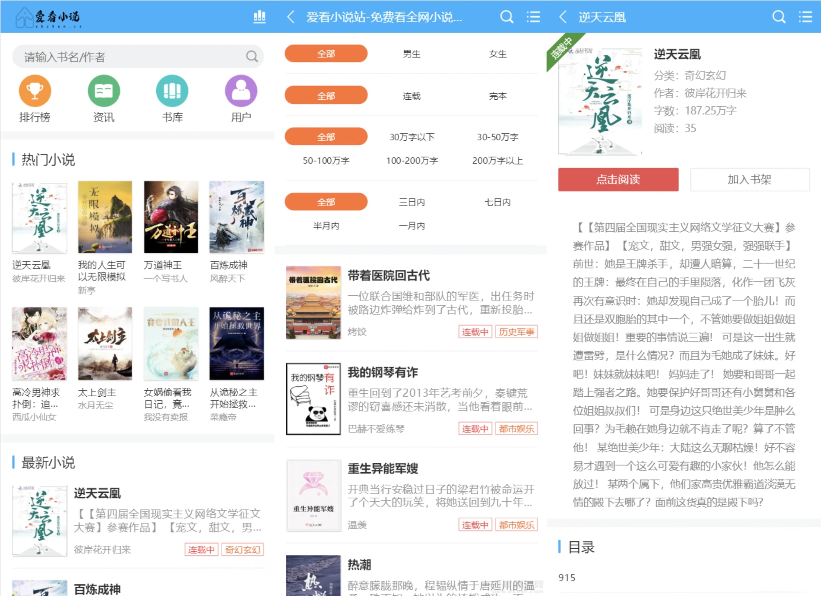Click 连载中 tag on 带着医院回古代
This screenshot has width=821, height=596.
pos(475,332)
